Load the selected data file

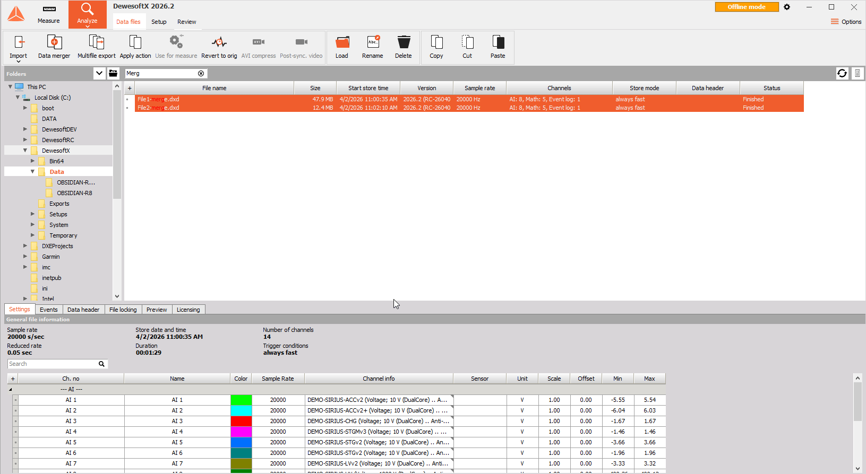pyautogui.click(x=342, y=47)
